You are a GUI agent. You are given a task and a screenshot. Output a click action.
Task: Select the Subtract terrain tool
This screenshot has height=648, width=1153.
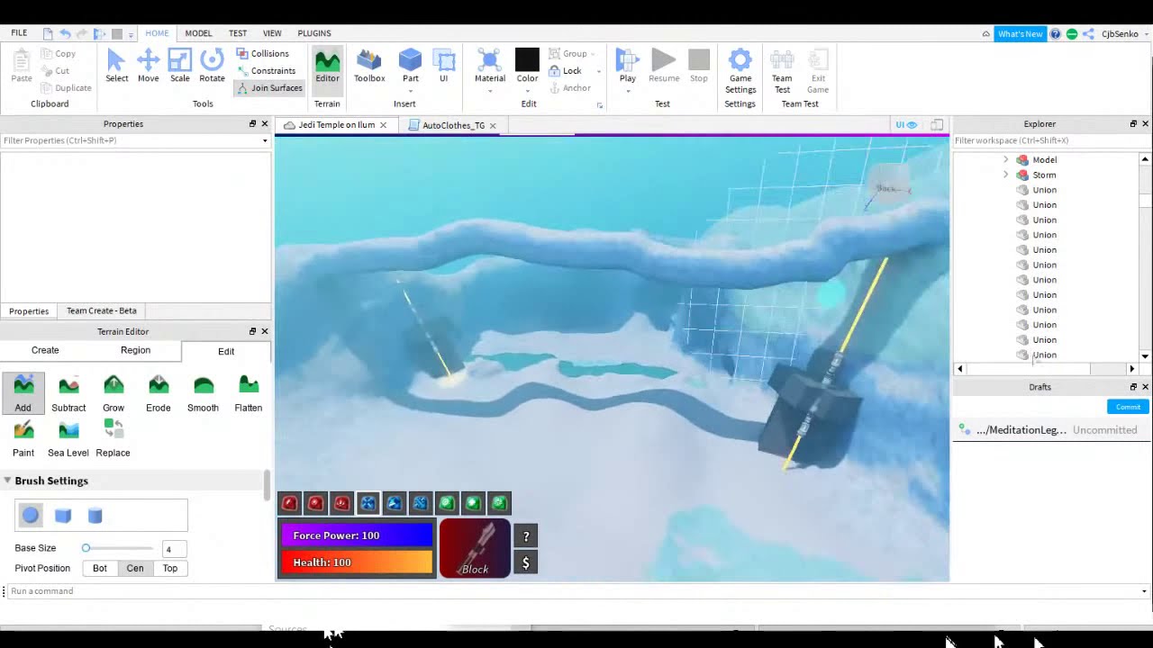(x=68, y=393)
